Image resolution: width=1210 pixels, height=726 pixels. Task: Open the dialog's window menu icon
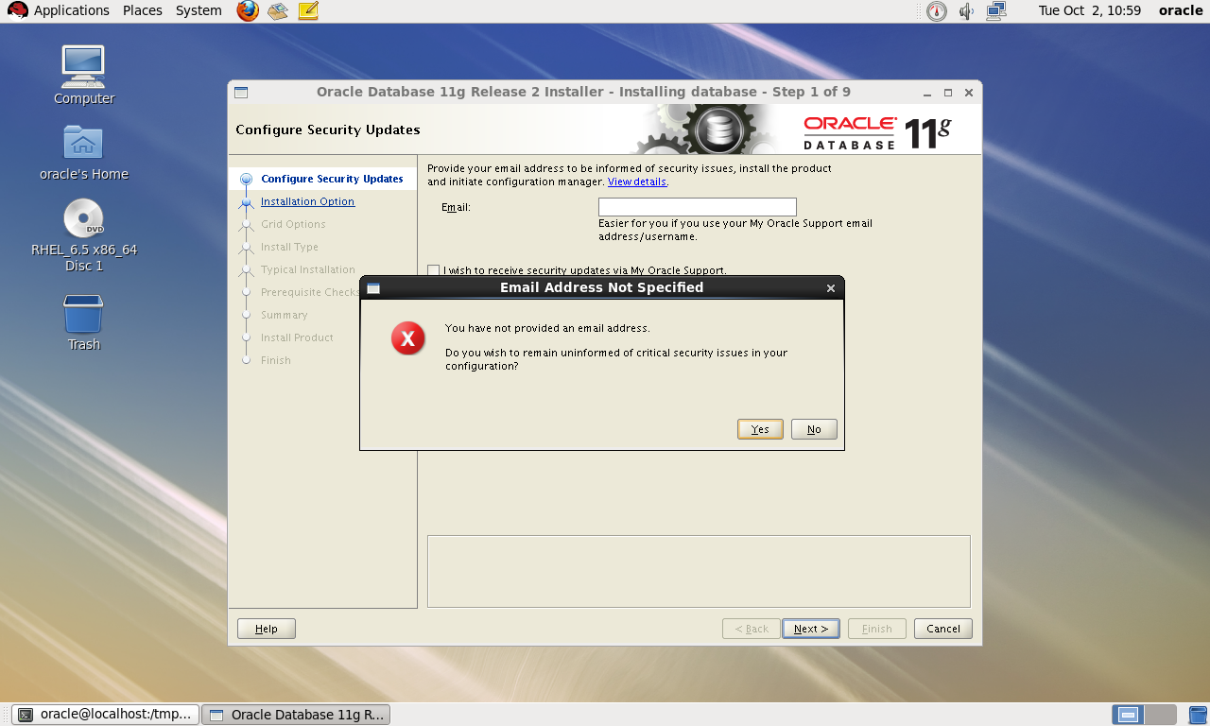pos(373,288)
